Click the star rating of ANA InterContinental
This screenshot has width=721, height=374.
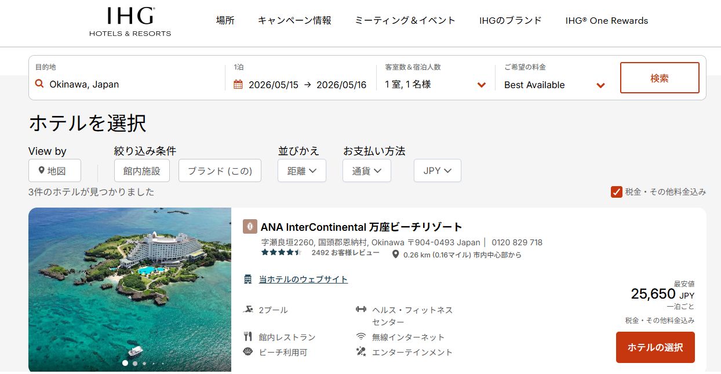281,253
